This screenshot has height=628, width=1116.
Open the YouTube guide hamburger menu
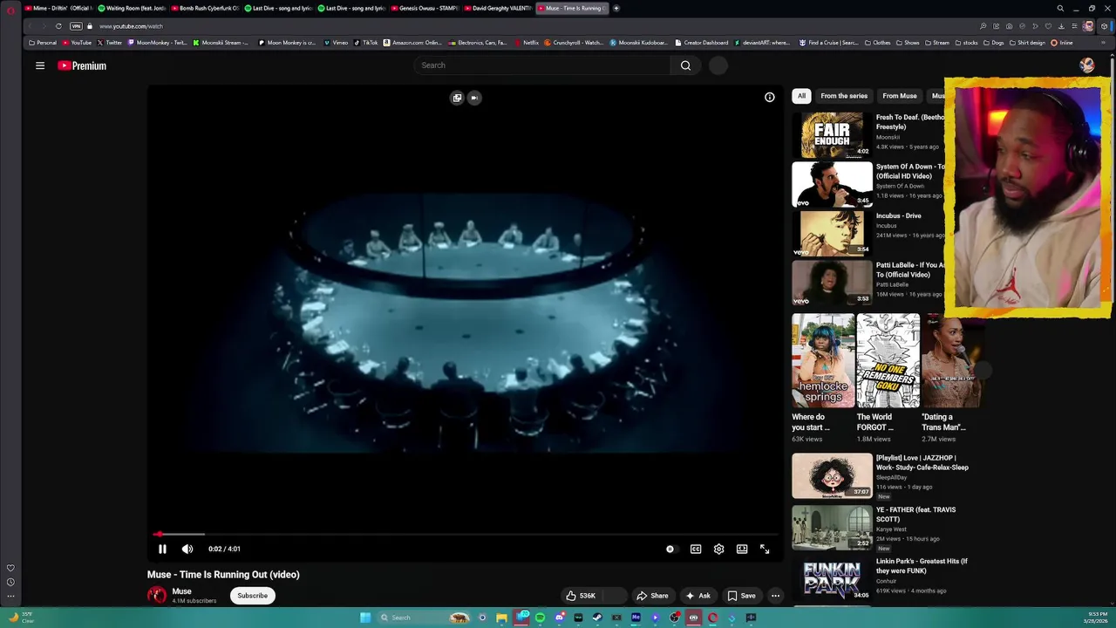tap(39, 65)
